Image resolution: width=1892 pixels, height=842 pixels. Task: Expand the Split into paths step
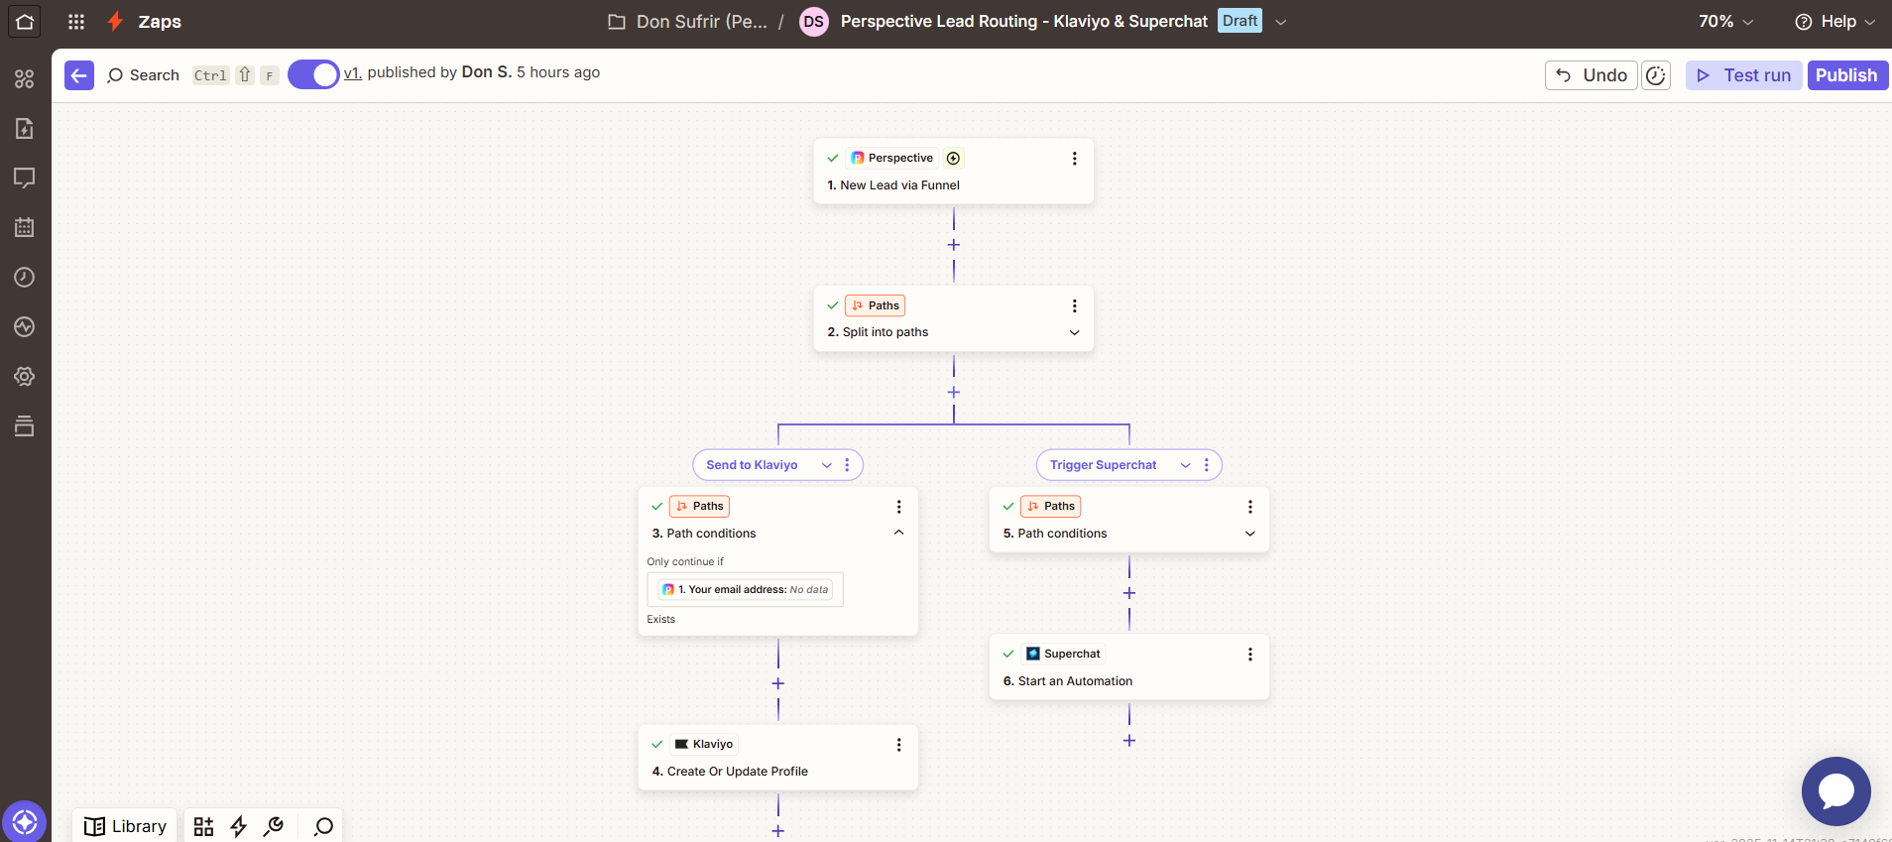click(x=1074, y=333)
